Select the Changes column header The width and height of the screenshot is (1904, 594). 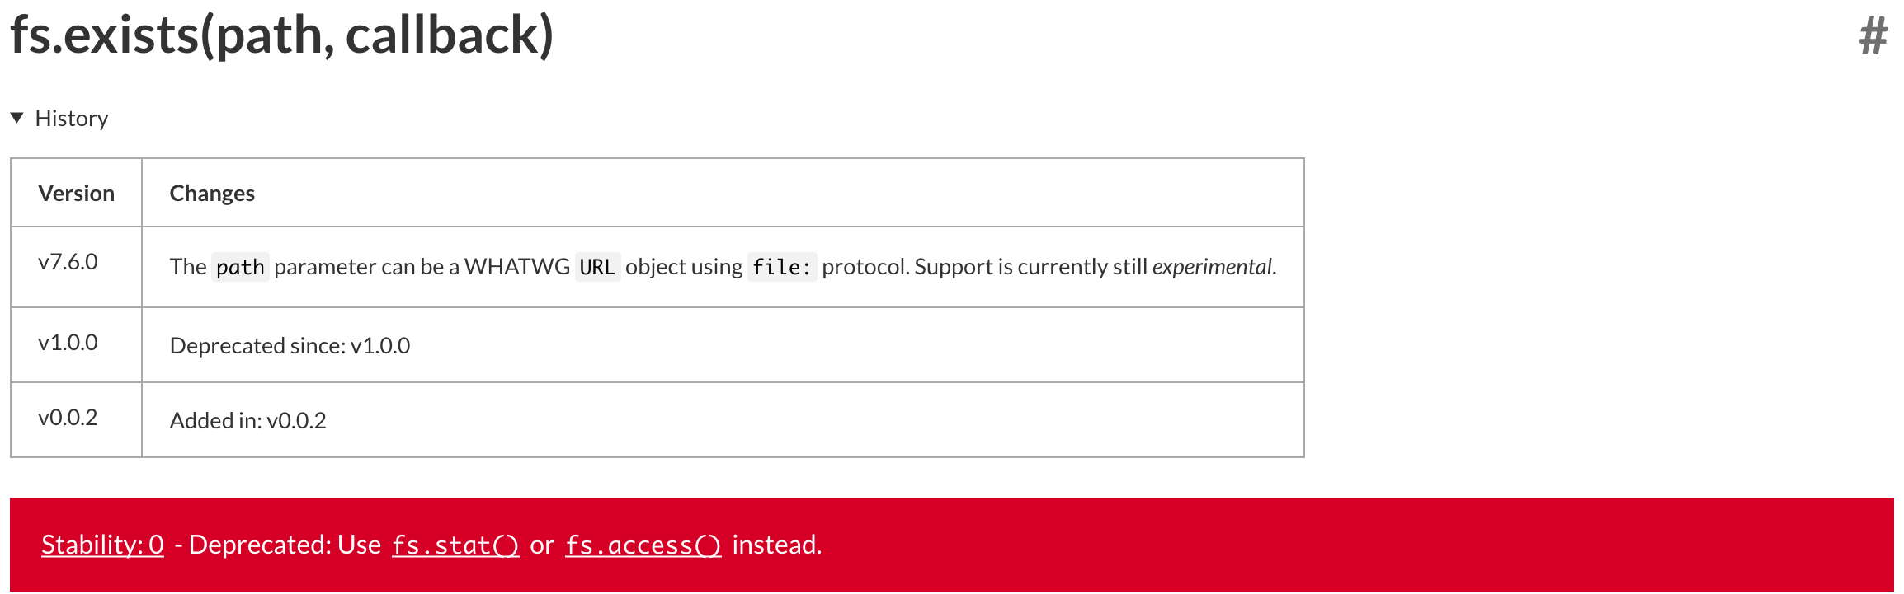tap(212, 192)
